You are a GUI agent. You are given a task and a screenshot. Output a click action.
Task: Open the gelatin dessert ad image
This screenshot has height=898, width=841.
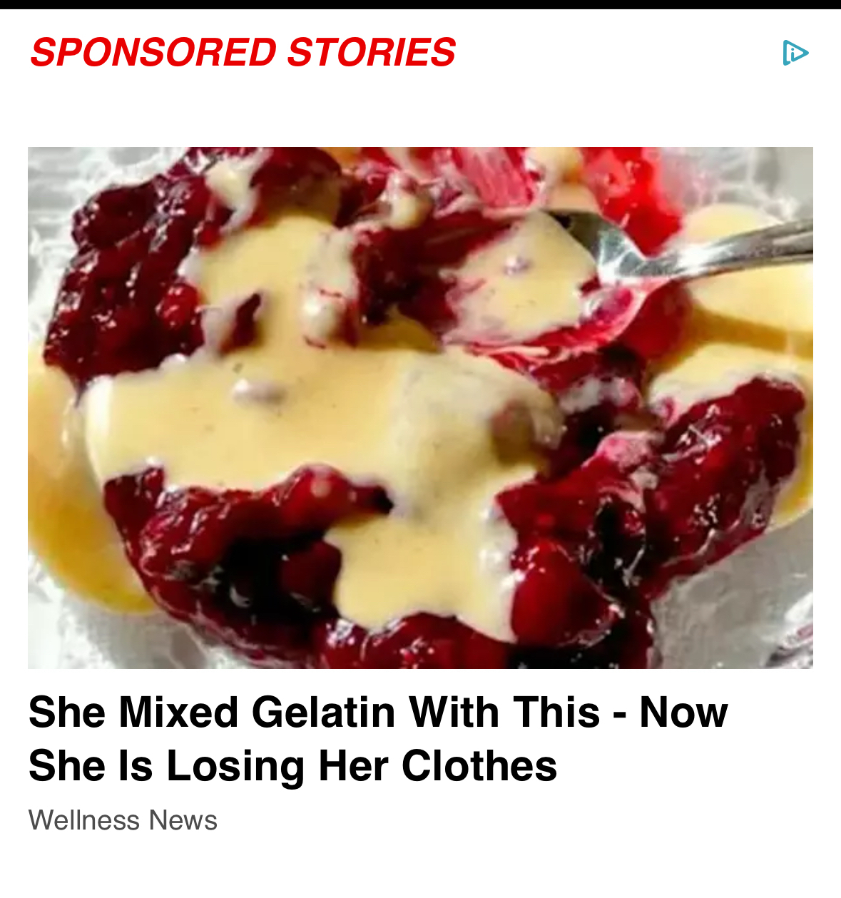point(420,407)
